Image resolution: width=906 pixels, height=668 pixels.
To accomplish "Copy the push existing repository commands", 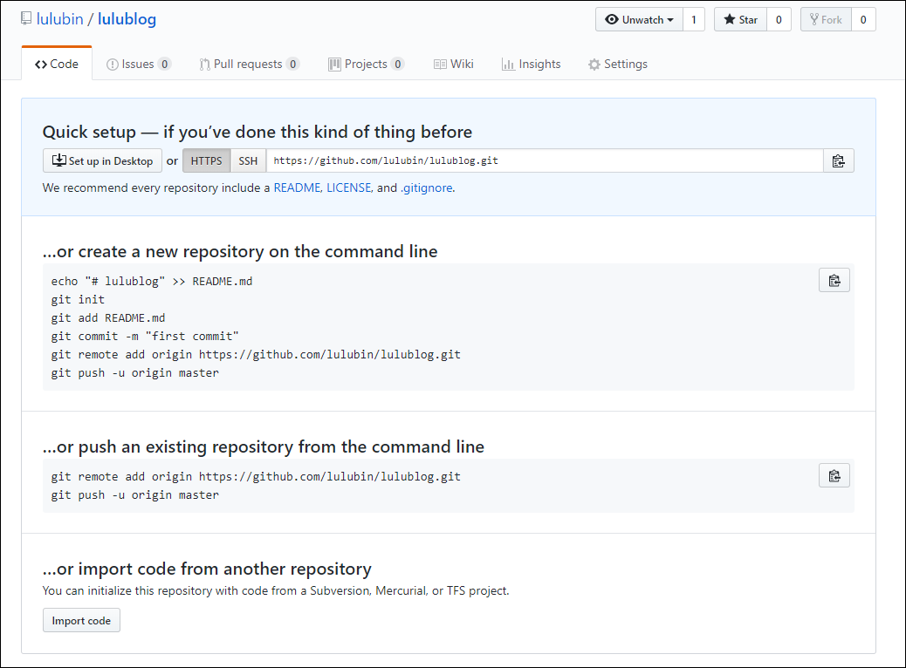I will 834,476.
